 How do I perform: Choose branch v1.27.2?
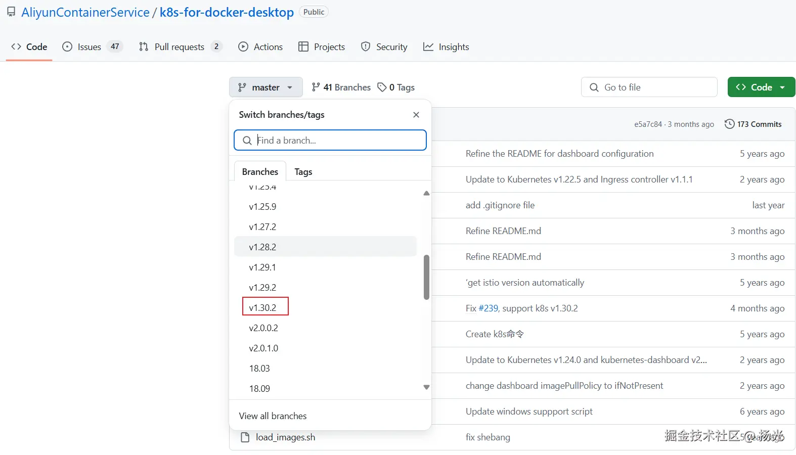(326, 227)
